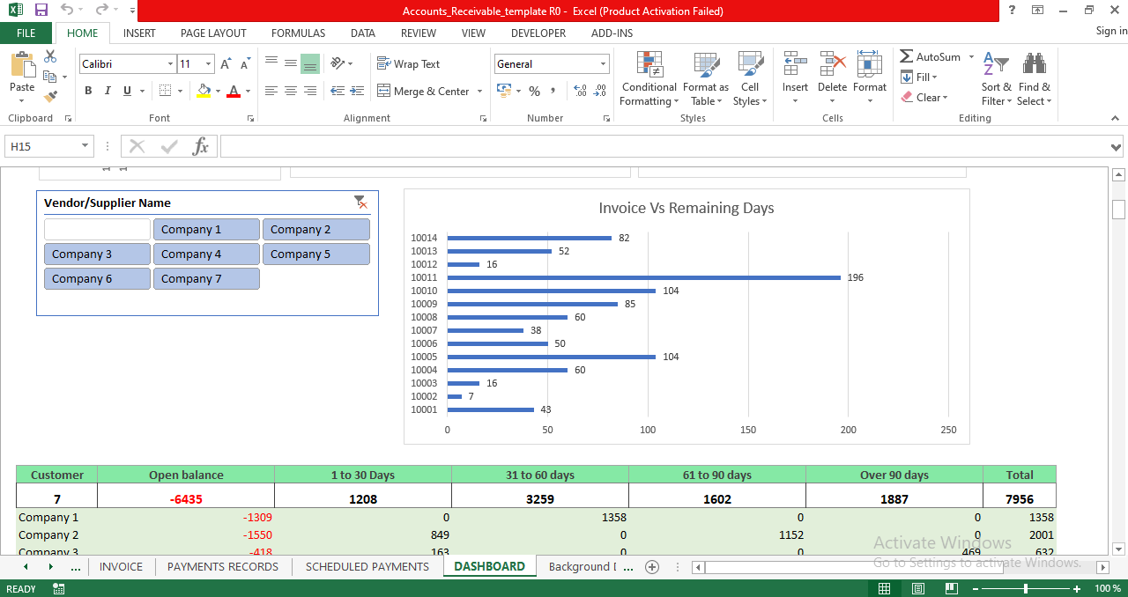The width and height of the screenshot is (1128, 597).
Task: Click Delete cells icon
Action: pyautogui.click(x=832, y=64)
